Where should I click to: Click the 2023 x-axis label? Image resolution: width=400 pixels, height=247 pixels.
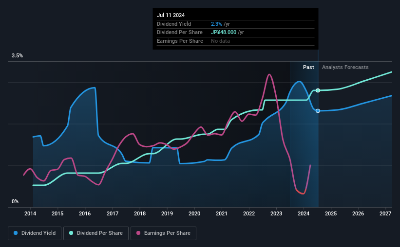click(276, 213)
